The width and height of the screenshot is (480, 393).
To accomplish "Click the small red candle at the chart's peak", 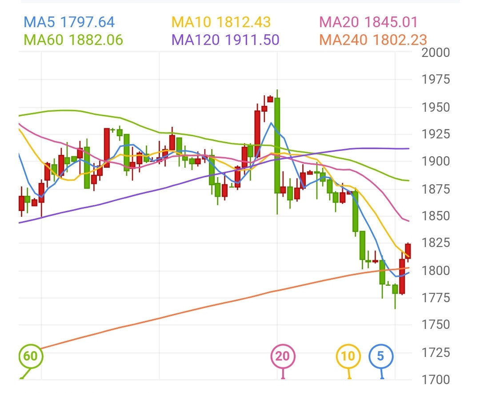I will (270, 99).
